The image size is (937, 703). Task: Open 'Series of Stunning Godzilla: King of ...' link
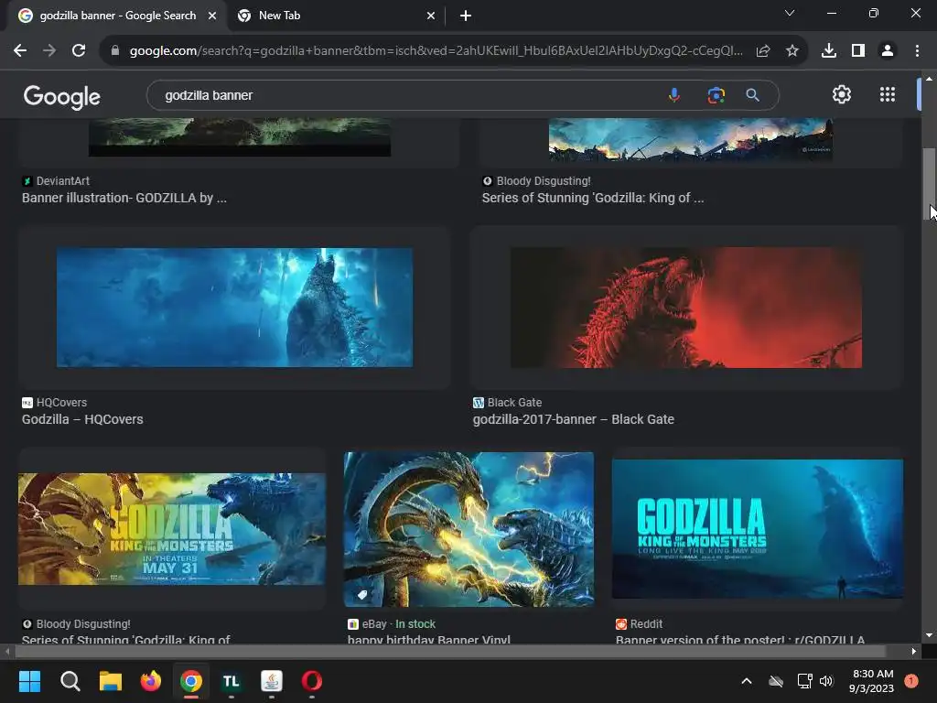(593, 198)
